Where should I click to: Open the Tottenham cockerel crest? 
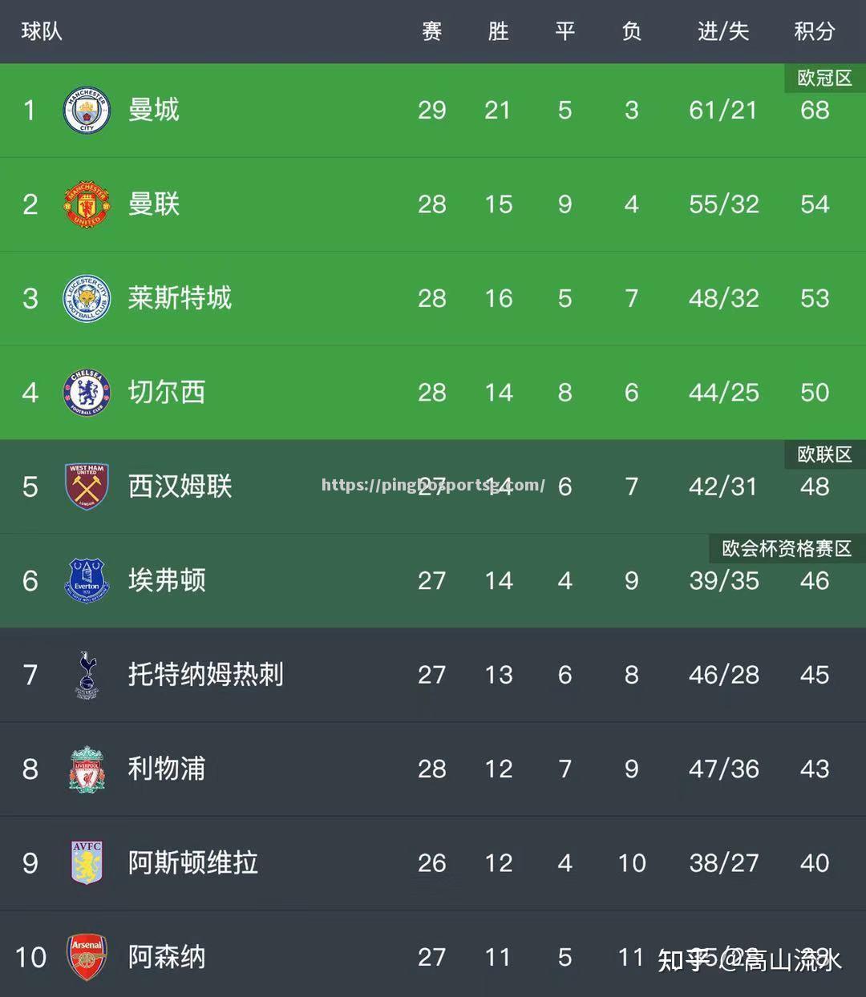[87, 675]
